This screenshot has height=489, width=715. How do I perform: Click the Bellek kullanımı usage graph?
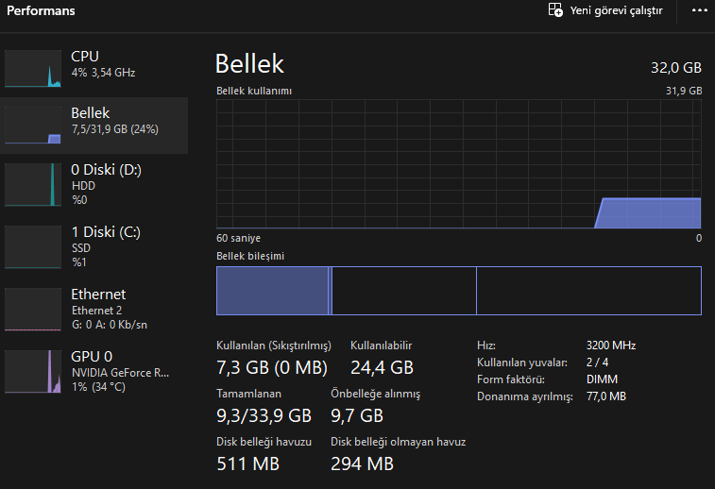pyautogui.click(x=459, y=163)
